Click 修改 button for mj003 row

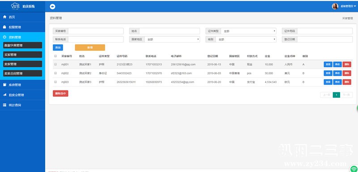[x=337, y=82]
